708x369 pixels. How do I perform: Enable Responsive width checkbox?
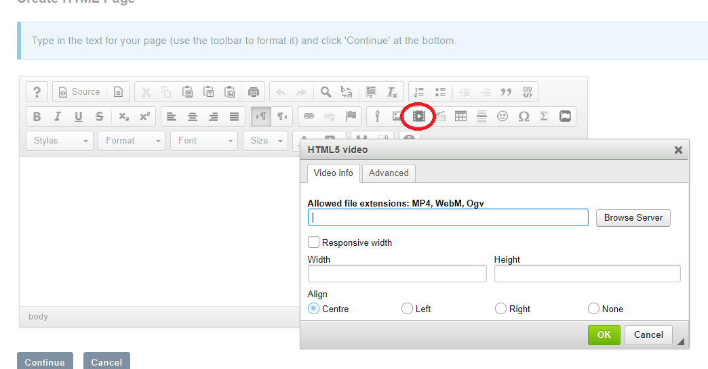(x=314, y=242)
